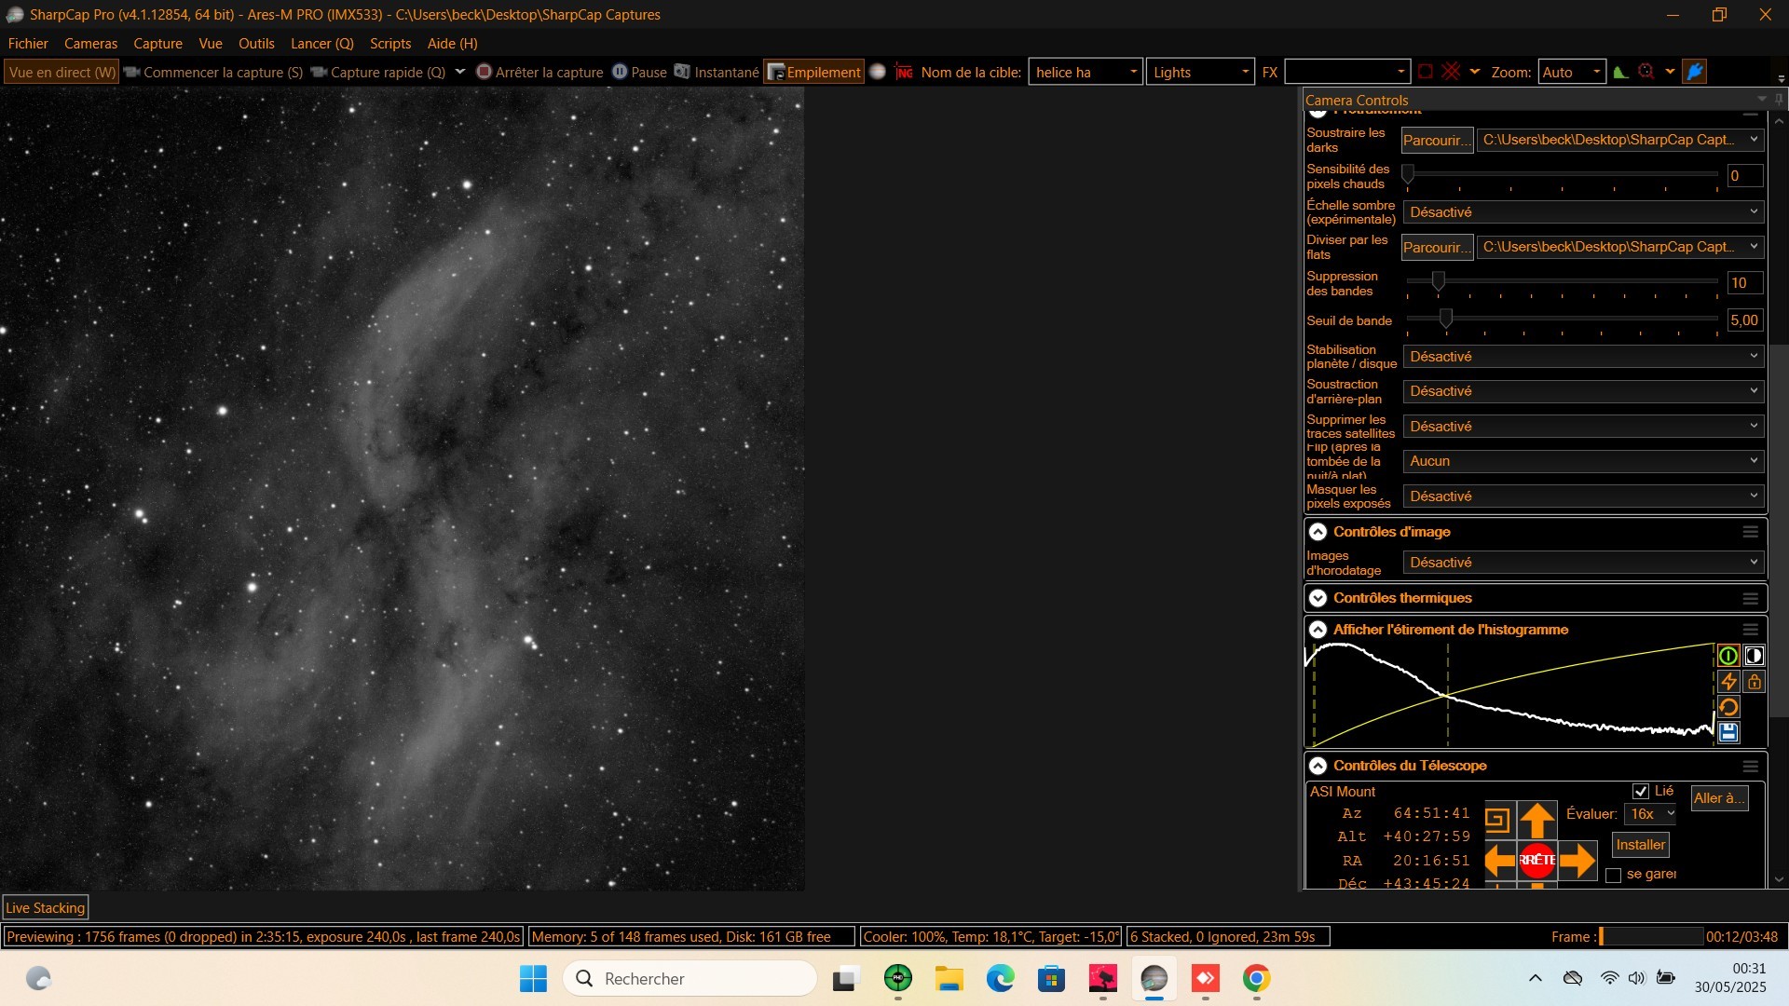The image size is (1789, 1006).
Task: Open the Contrôles d'image panel menu icon
Action: (1750, 532)
